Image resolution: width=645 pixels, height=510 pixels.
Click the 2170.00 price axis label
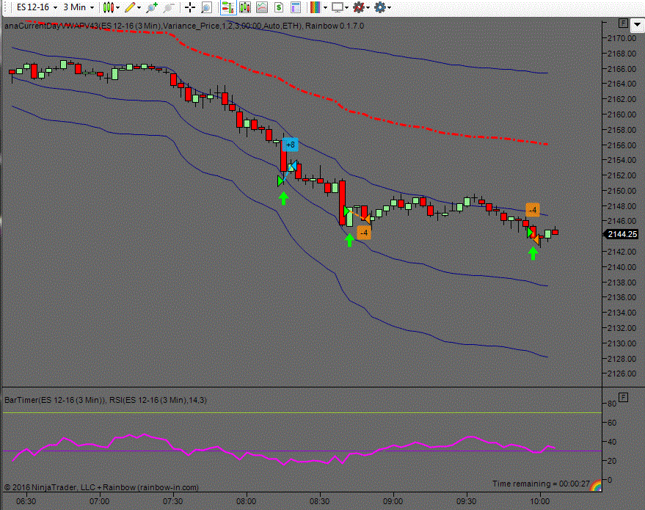(622, 38)
